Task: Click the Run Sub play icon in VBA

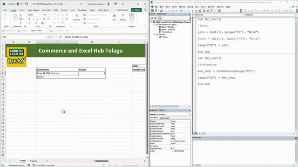Action: [189, 11]
